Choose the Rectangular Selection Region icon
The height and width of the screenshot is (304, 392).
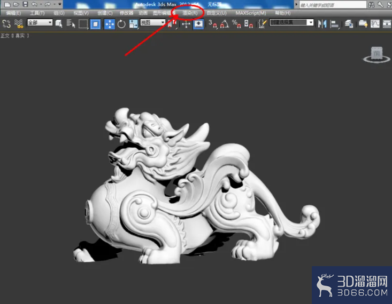coord(83,24)
